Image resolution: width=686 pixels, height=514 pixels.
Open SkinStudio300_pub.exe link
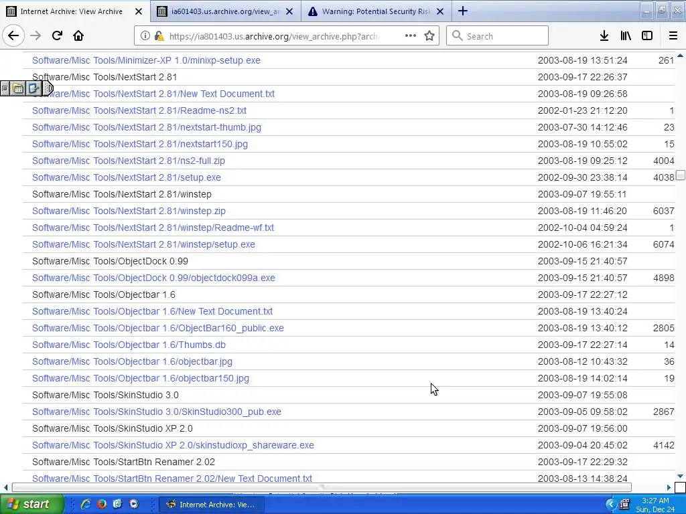click(x=157, y=412)
